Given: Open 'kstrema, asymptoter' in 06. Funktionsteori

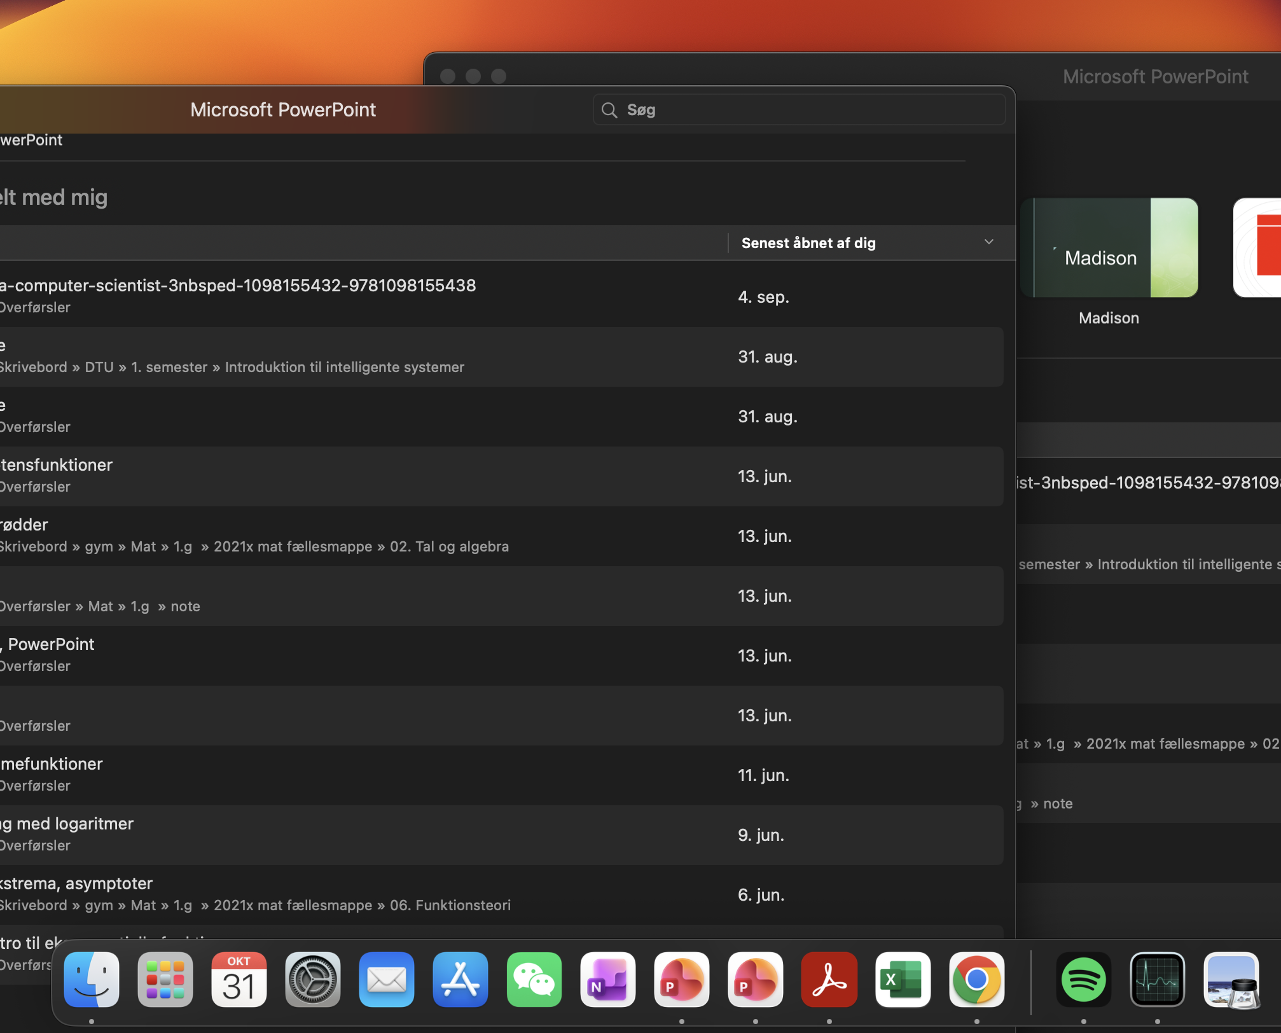Looking at the screenshot, I should [502, 894].
